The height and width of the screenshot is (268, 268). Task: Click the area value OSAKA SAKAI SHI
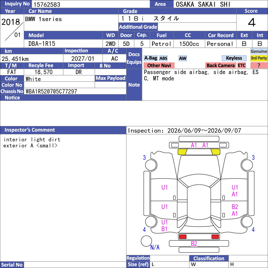pyautogui.click(x=203, y=4)
